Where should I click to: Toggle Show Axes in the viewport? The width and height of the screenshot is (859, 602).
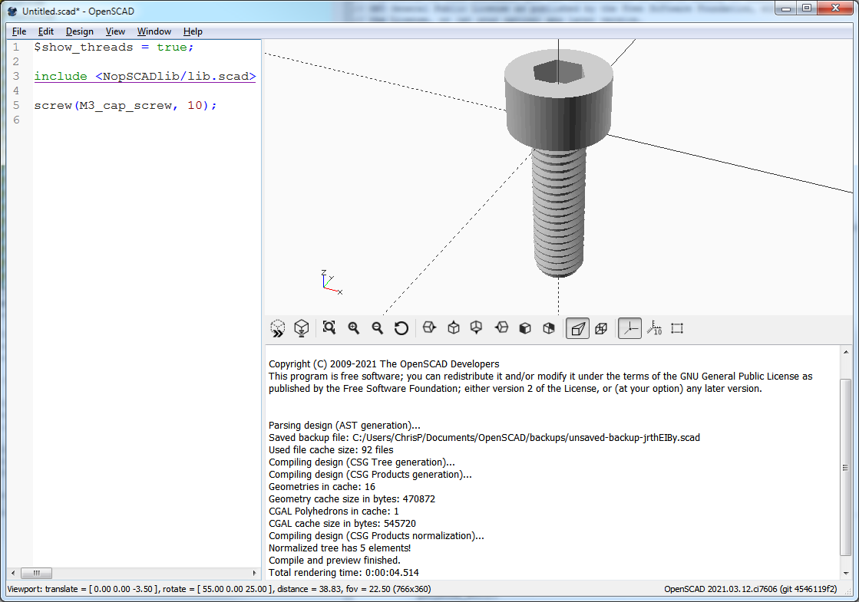pyautogui.click(x=629, y=328)
